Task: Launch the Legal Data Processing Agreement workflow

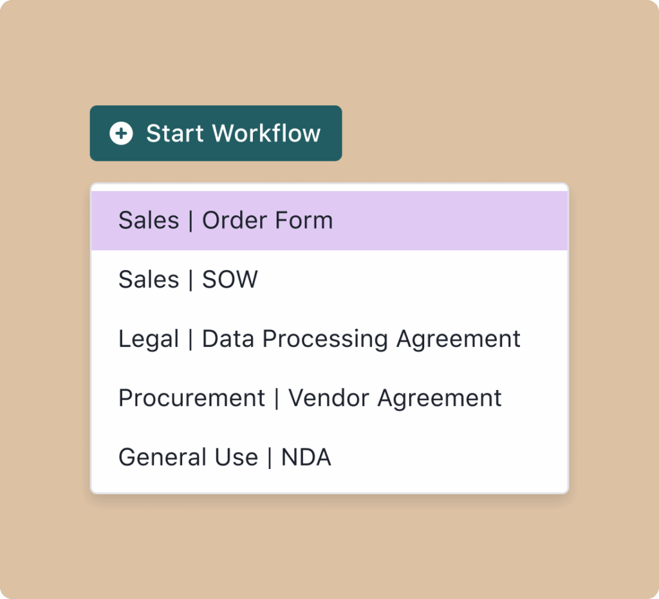Action: tap(319, 338)
